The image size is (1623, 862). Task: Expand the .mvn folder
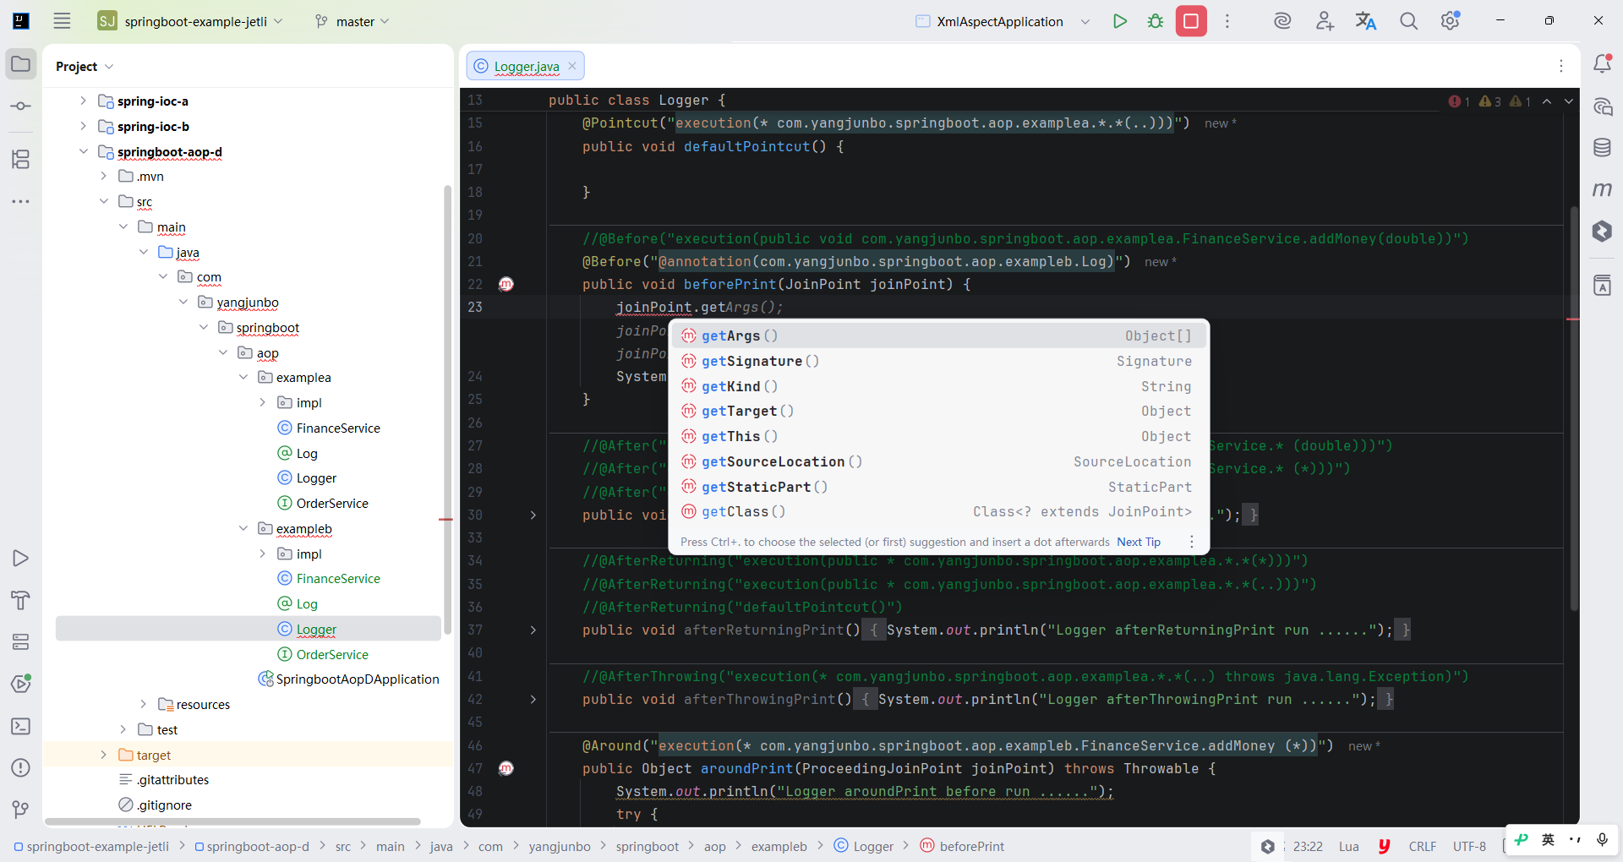103,176
